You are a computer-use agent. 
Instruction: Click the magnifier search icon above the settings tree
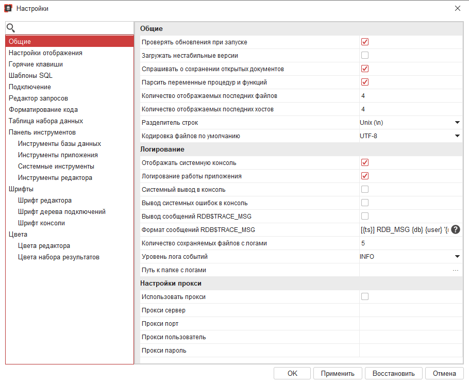[x=11, y=28]
